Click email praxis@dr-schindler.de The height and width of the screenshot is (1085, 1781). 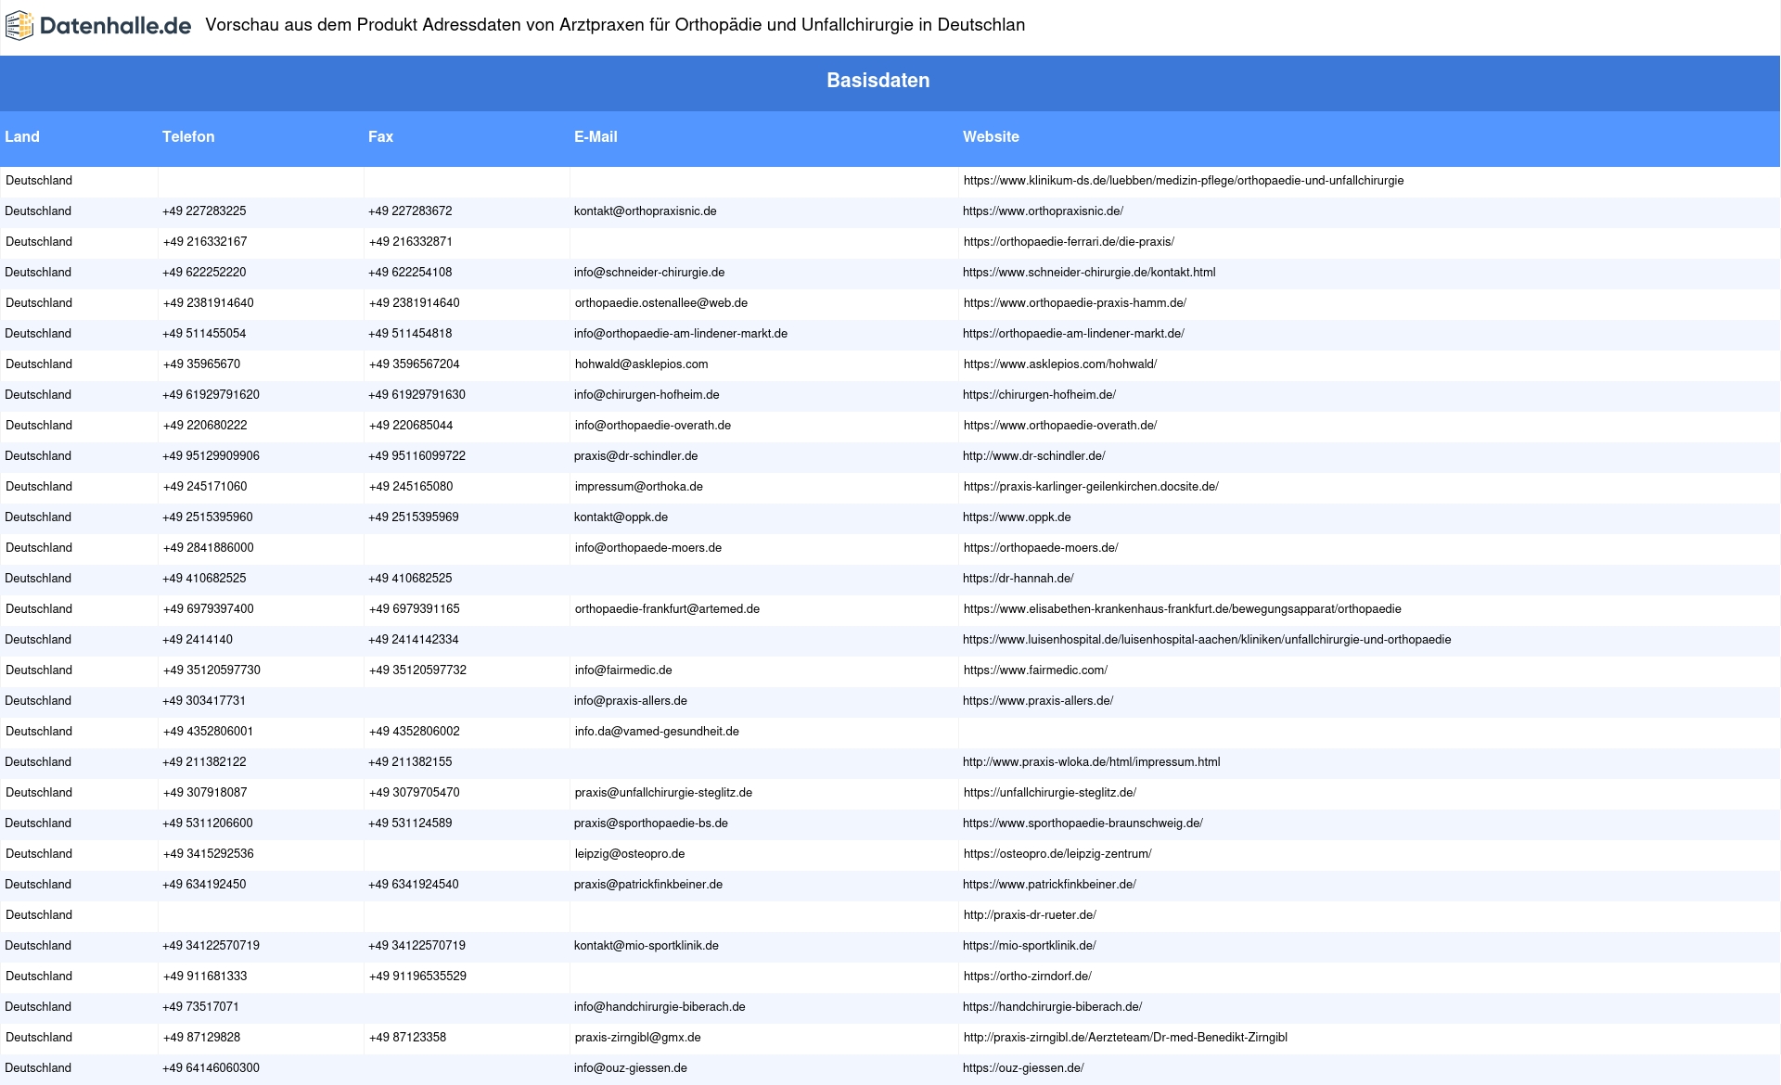636,456
